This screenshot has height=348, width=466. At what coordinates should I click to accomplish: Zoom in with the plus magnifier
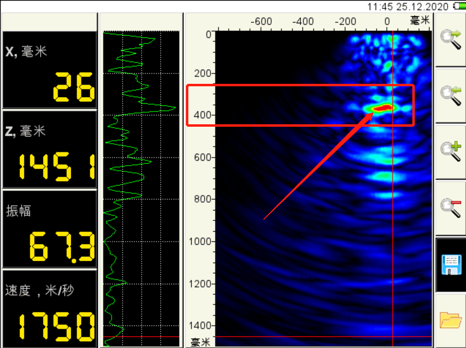point(450,151)
